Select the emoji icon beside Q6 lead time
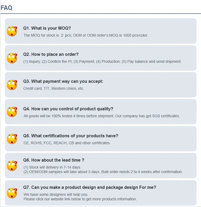Image resolution: width=201 pixels, height=207 pixels. 12,166
